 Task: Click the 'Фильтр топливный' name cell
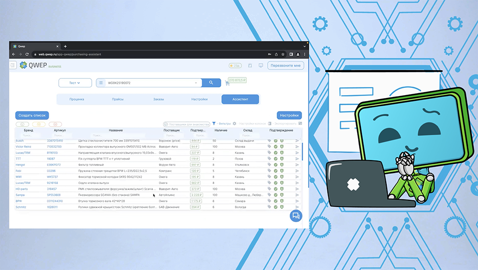coord(91,165)
